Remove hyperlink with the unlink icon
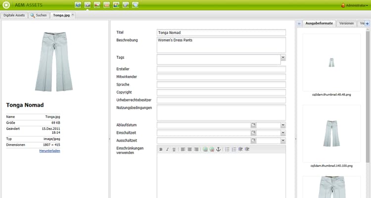 (x=212, y=149)
